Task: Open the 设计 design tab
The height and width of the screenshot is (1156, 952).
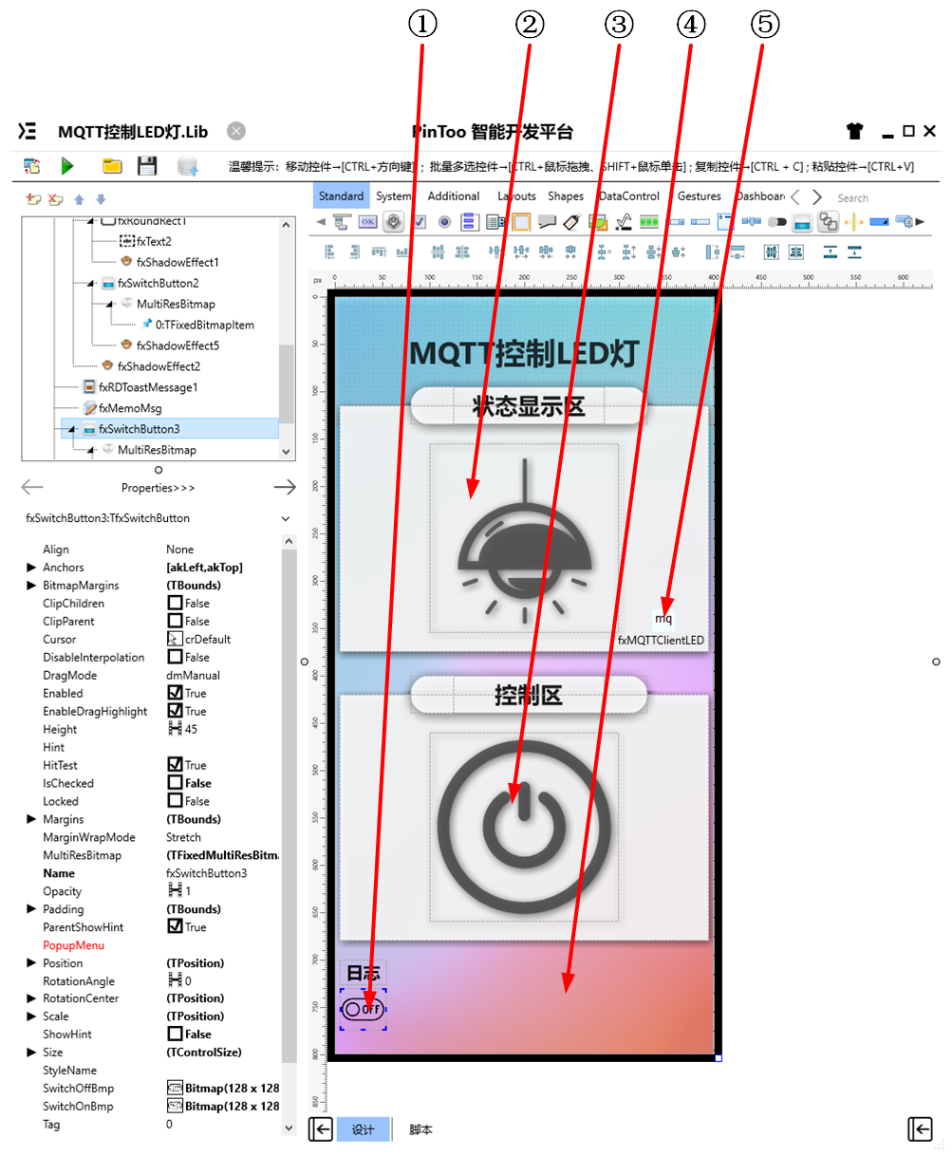Action: [x=364, y=1129]
